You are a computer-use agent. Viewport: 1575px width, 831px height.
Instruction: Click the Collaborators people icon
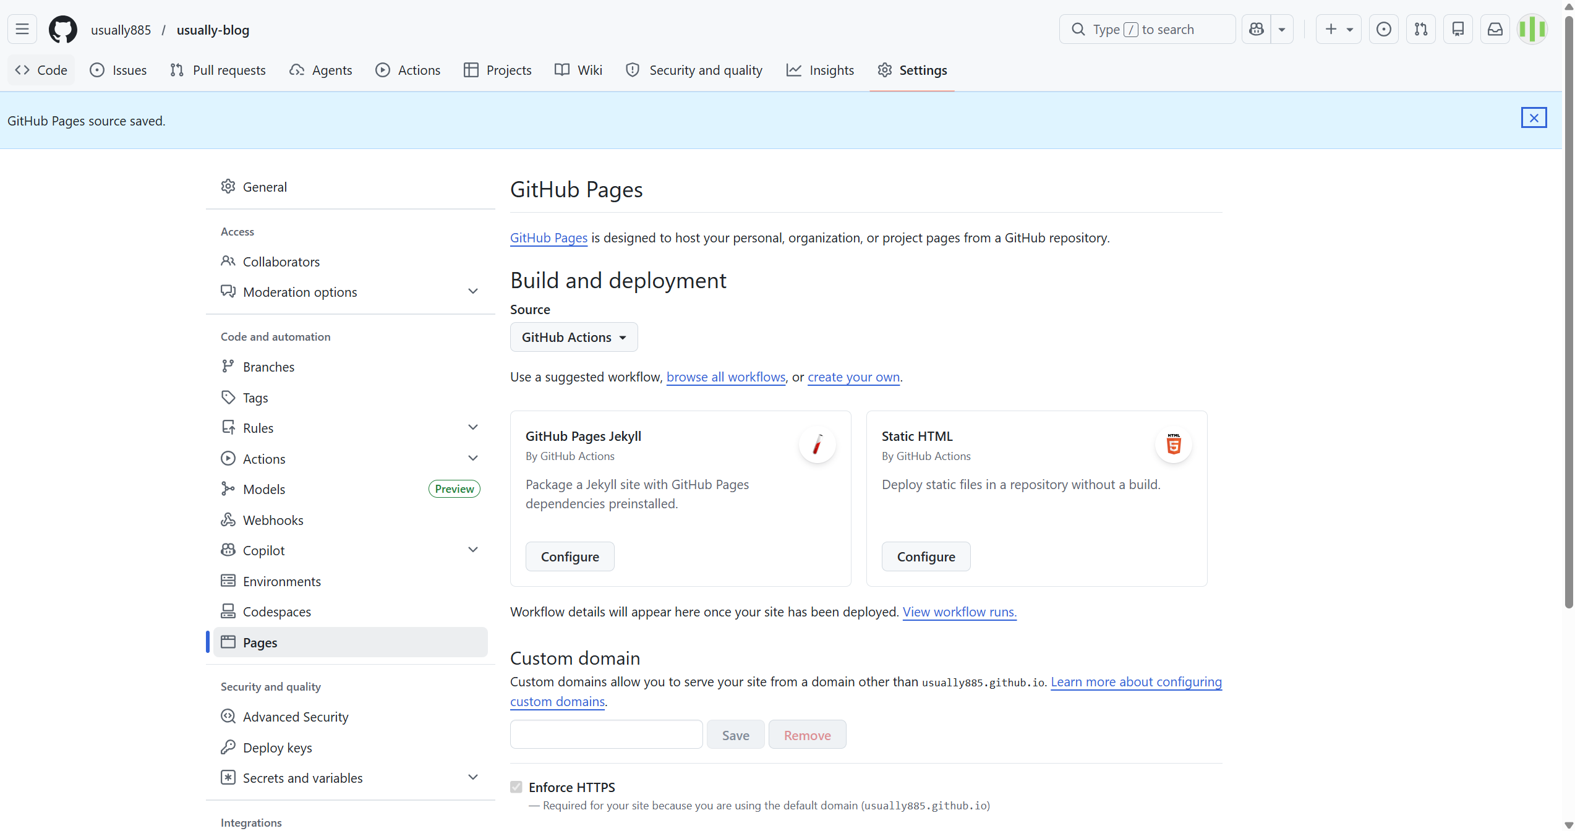pos(228,261)
